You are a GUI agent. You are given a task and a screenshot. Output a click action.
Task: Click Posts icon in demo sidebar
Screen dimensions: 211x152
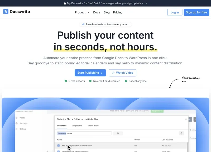pyautogui.click(x=17, y=118)
